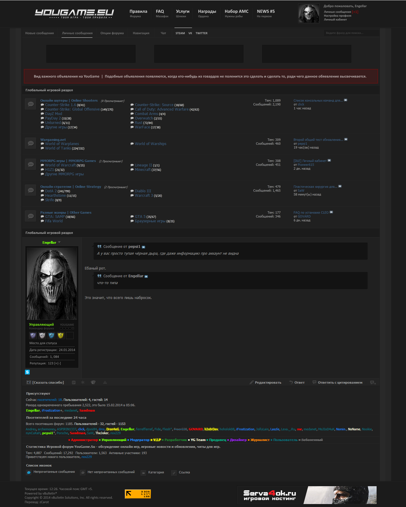View original post arrow next to Engellar quote
This screenshot has width=406, height=507.
pos(146,276)
